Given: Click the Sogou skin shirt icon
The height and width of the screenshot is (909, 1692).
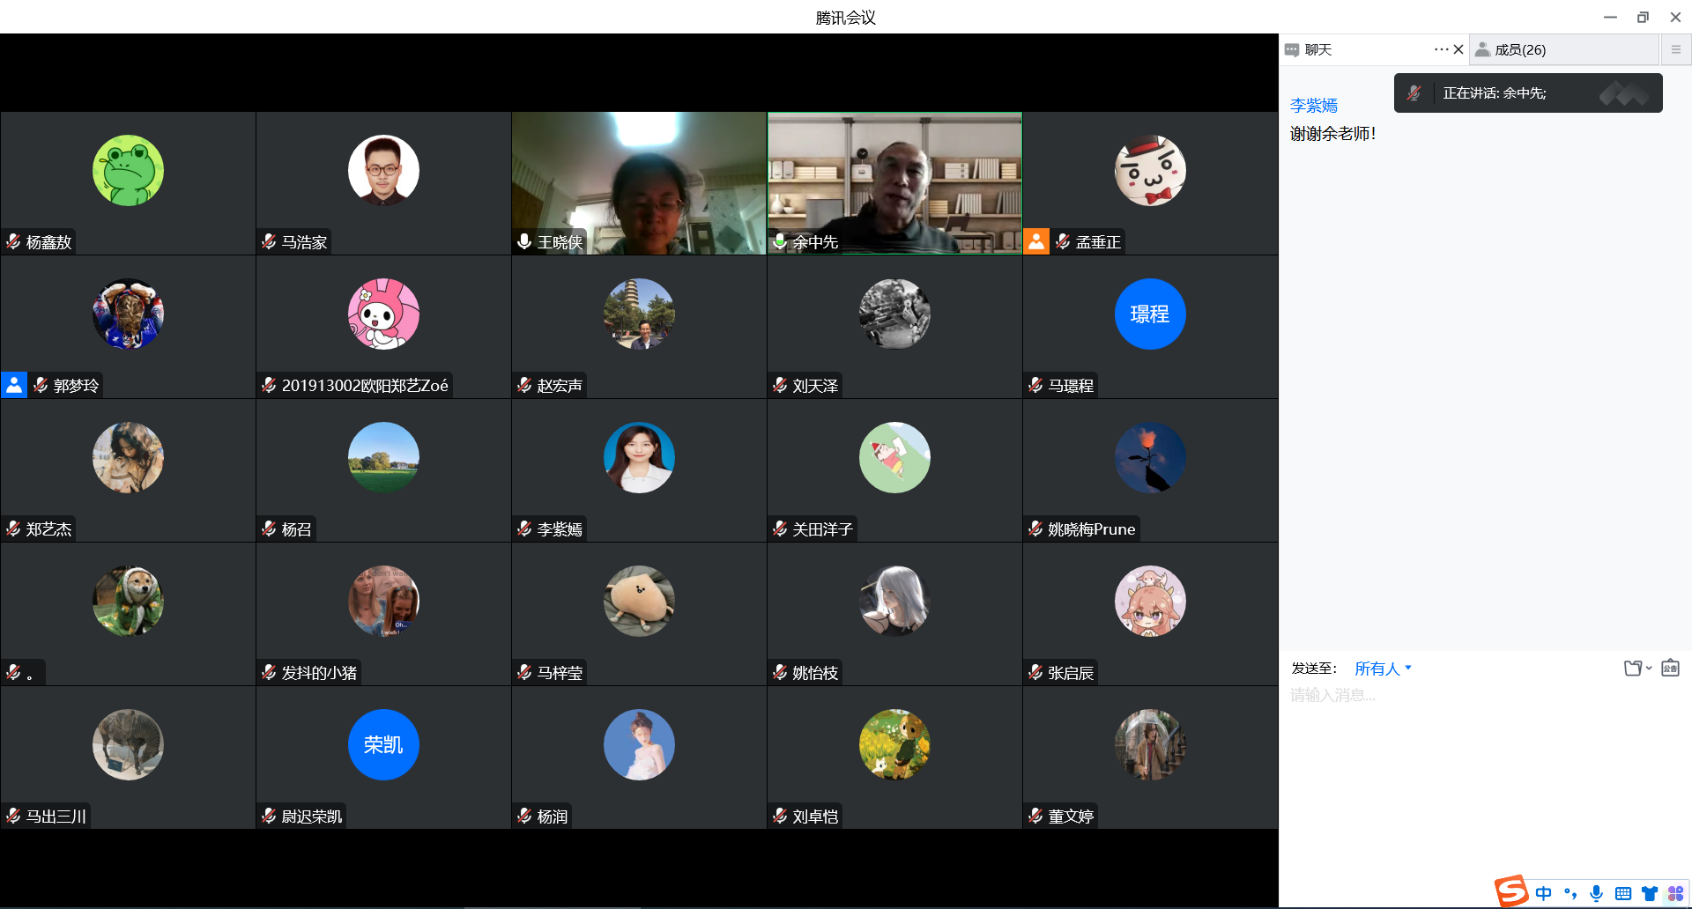Looking at the screenshot, I should pyautogui.click(x=1649, y=893).
